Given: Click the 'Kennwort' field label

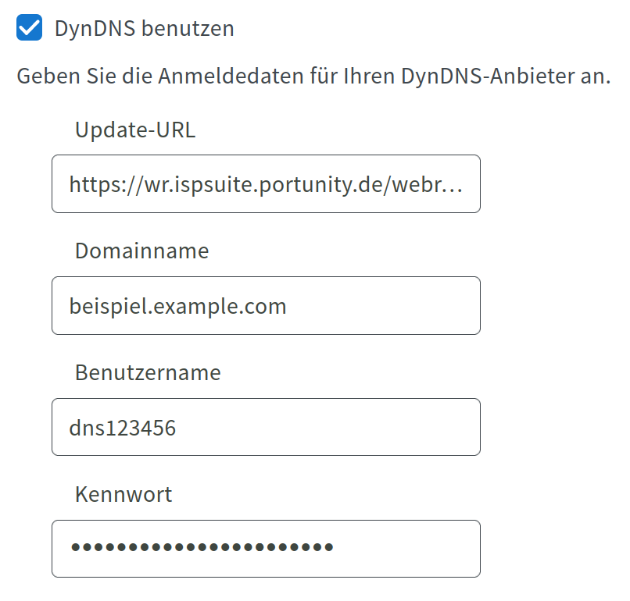Looking at the screenshot, I should tap(123, 494).
